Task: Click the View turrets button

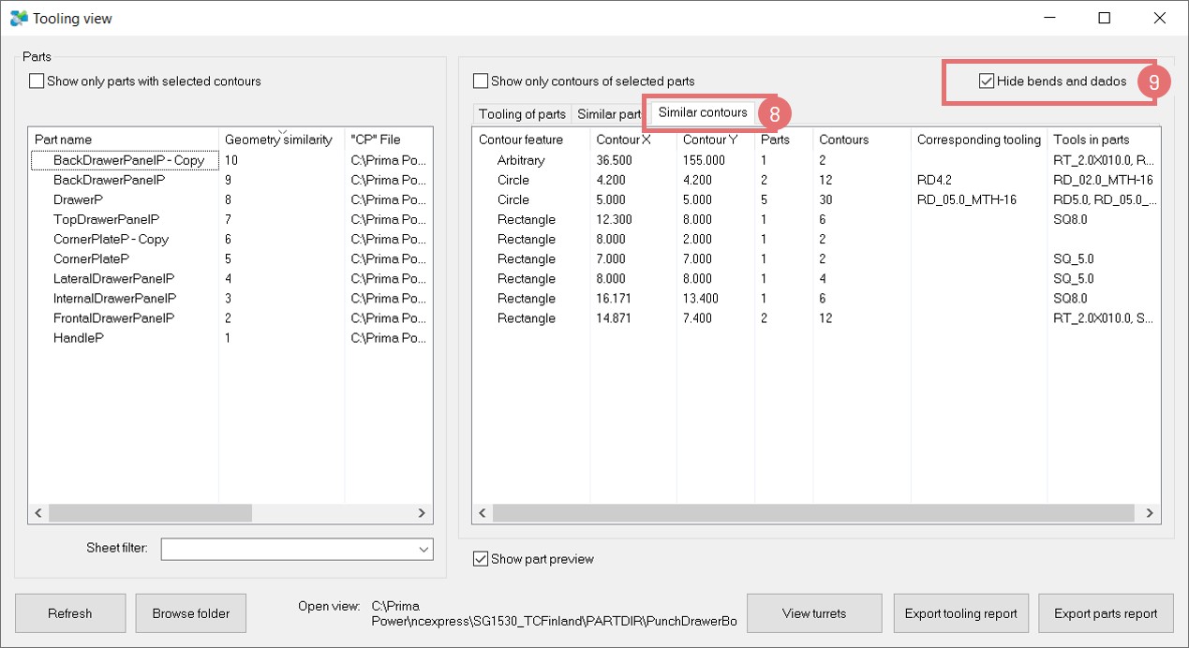Action: [813, 613]
